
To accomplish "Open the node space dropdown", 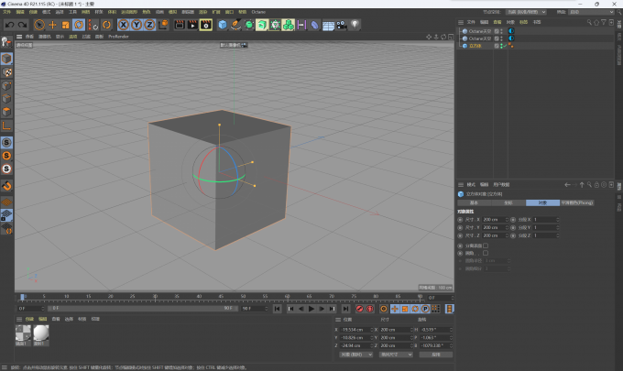I will click(527, 12).
